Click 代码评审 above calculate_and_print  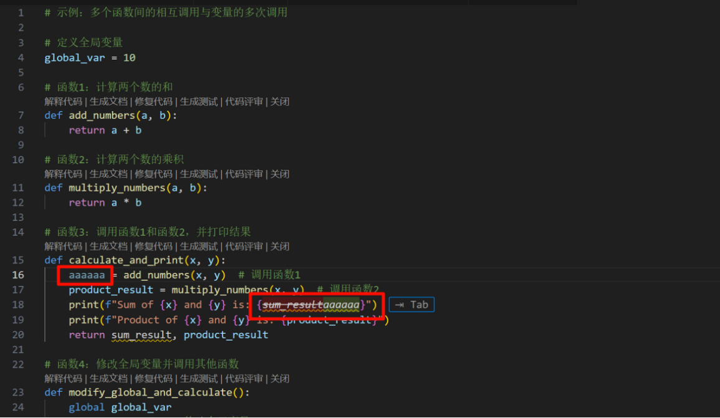244,247
